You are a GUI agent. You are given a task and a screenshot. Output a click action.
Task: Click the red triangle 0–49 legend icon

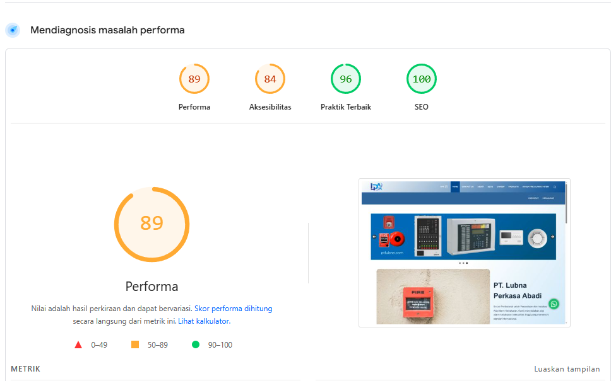[x=78, y=344]
